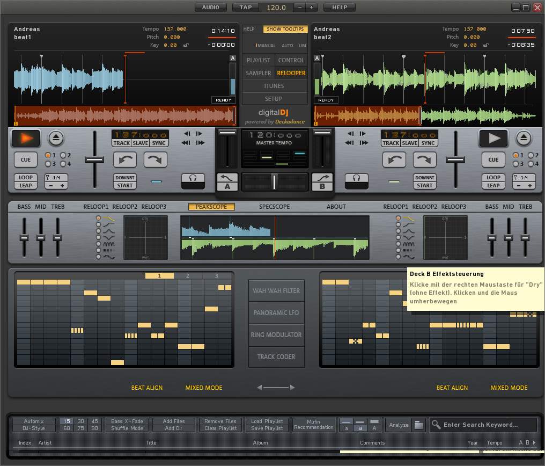Click Deck A BASS EQ slider handle

click(24, 238)
